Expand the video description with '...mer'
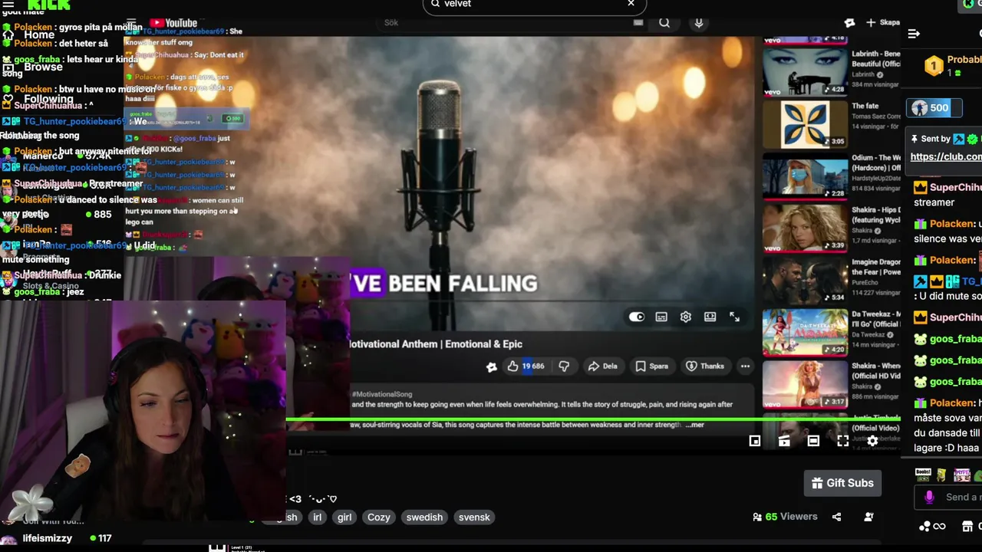982x552 pixels. click(x=694, y=425)
